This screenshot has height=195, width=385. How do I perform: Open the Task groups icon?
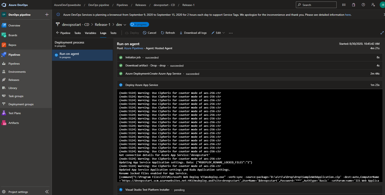[x=4, y=96]
